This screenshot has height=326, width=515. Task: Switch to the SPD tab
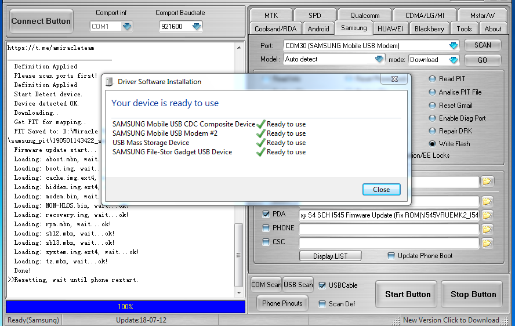coord(315,15)
